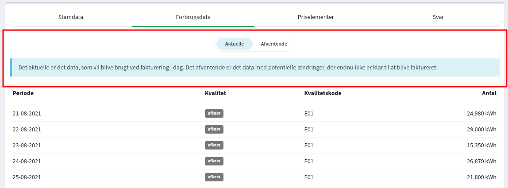
Task: Click the Kvalitetskode column header
Action: point(323,93)
